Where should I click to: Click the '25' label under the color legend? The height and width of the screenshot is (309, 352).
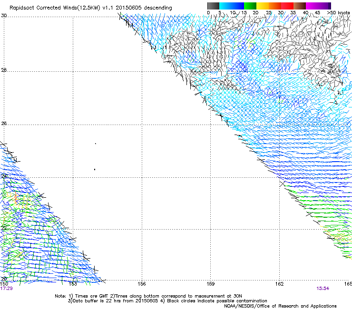tap(269, 13)
